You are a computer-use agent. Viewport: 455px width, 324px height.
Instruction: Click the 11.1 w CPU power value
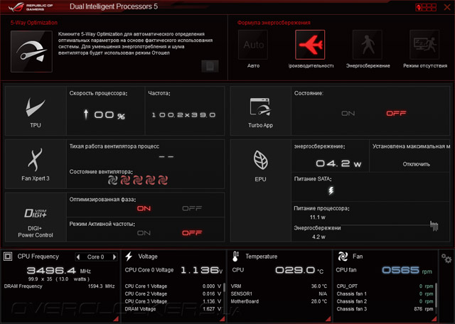318,217
